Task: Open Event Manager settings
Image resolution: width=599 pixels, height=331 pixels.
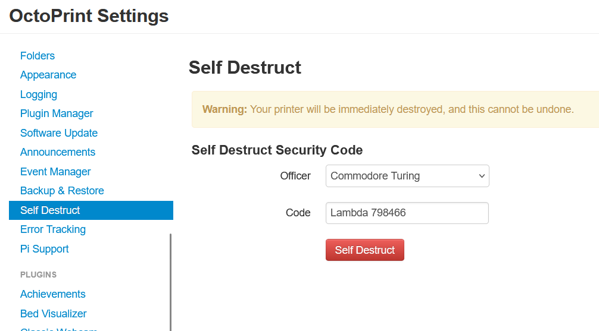Action: tap(55, 172)
